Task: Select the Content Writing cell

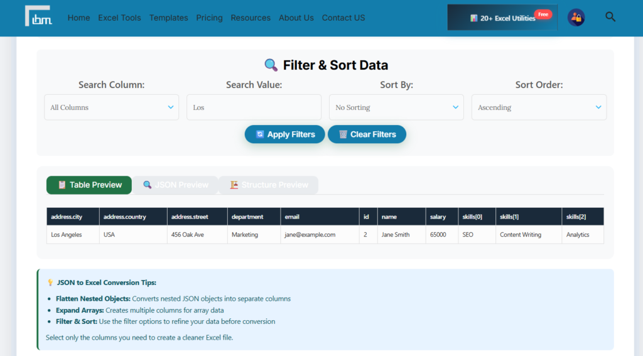Action: pyautogui.click(x=529, y=235)
